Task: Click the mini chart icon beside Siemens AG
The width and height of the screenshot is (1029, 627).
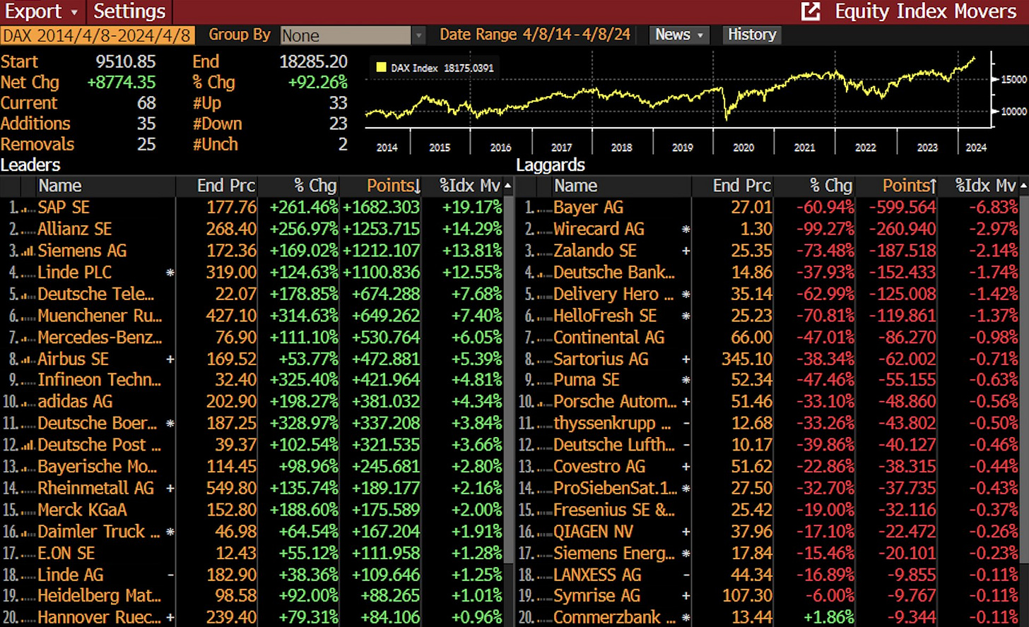Action: coord(28,251)
